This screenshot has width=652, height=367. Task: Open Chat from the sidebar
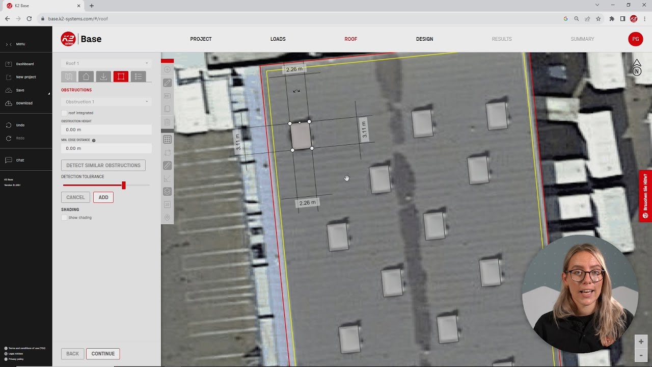(15, 160)
